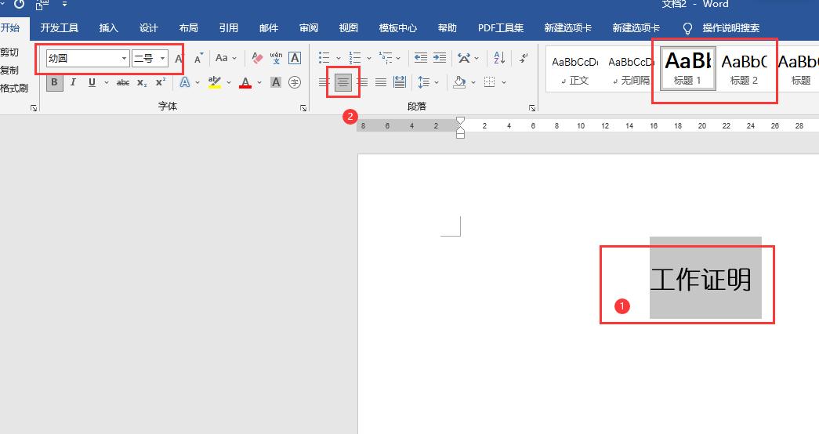Click the justify alignment icon
Screen dimensions: 819x434
coord(381,82)
